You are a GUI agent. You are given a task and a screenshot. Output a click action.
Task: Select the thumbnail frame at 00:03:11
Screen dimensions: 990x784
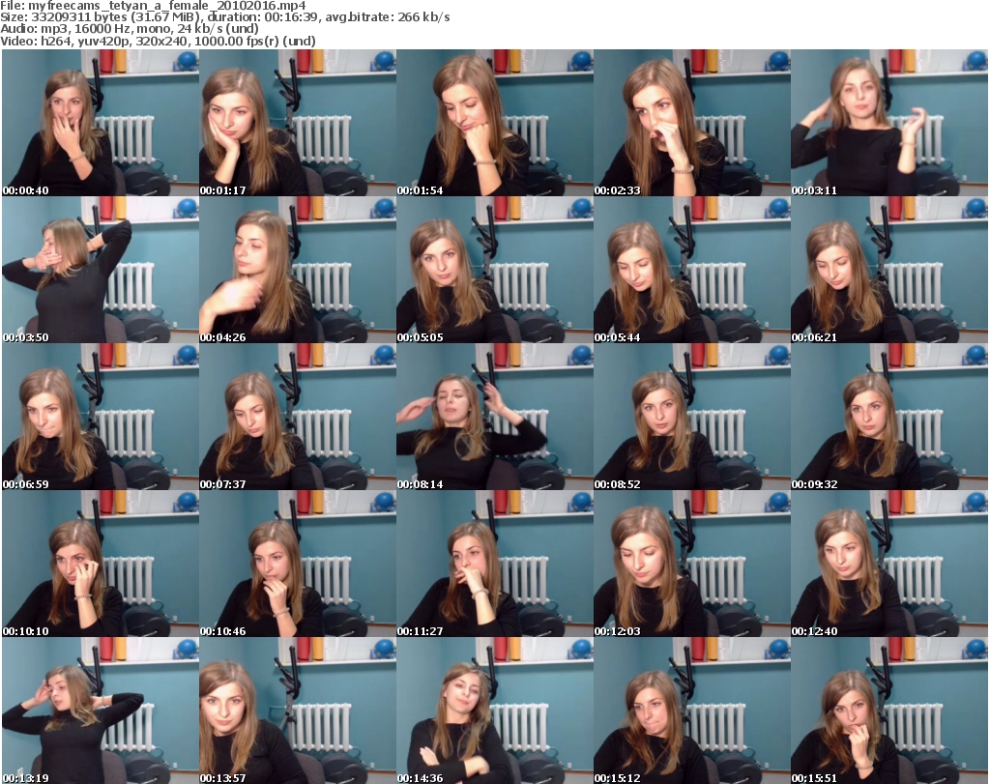point(889,123)
